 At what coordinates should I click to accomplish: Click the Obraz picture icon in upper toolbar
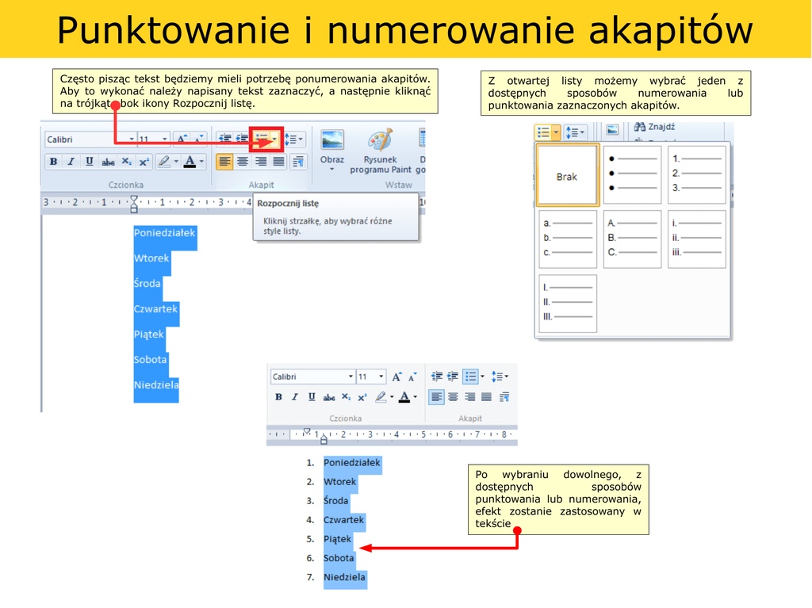coord(332,140)
